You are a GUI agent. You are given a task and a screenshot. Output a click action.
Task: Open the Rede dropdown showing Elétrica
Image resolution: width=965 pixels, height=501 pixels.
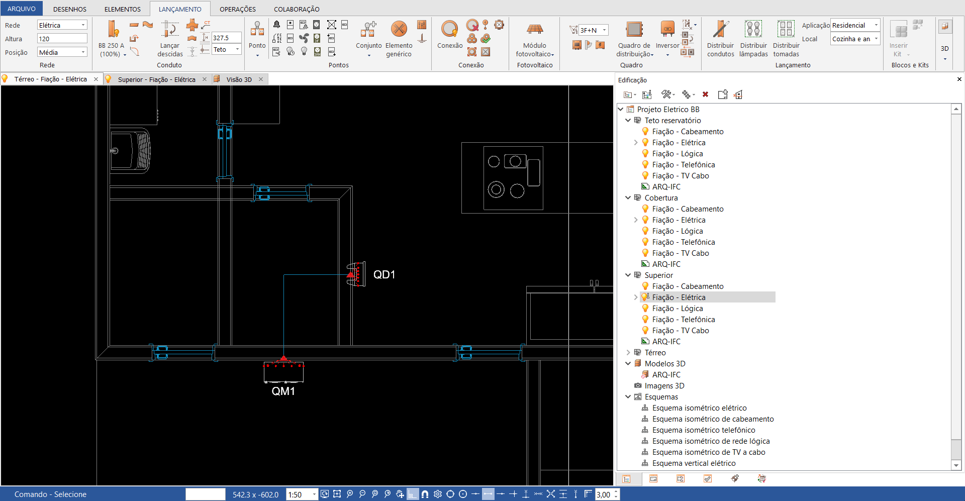[x=62, y=25]
